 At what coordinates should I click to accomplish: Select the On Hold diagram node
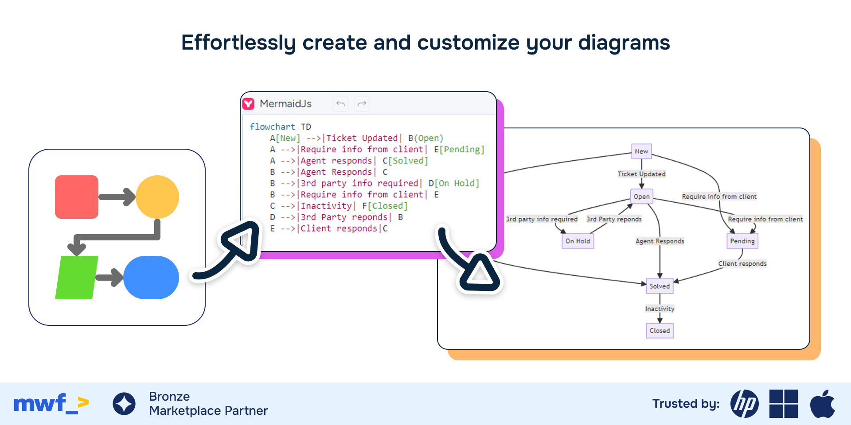coord(578,241)
